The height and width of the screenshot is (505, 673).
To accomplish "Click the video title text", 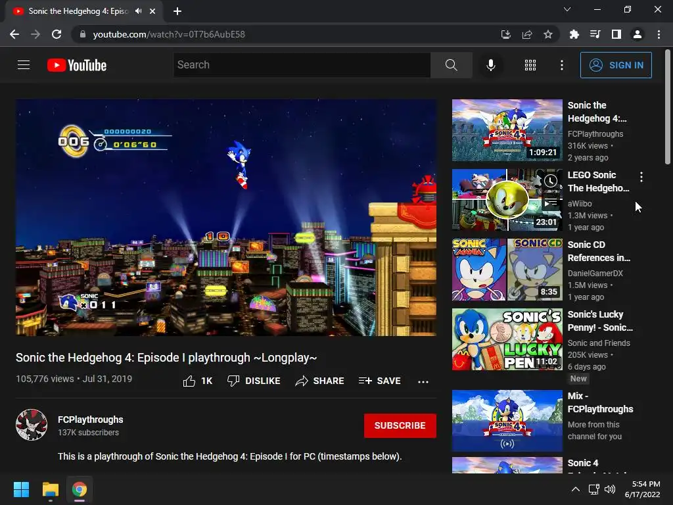I will click(166, 357).
